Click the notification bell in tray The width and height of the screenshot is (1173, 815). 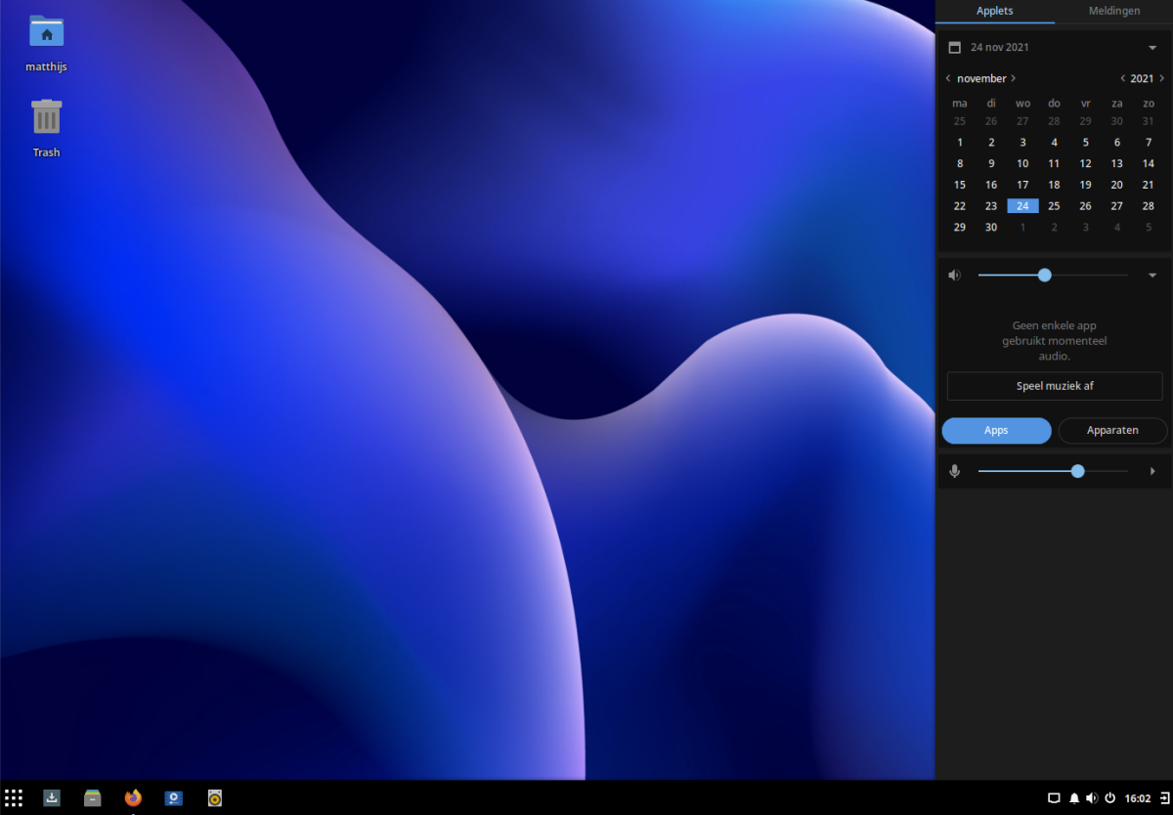(1074, 798)
